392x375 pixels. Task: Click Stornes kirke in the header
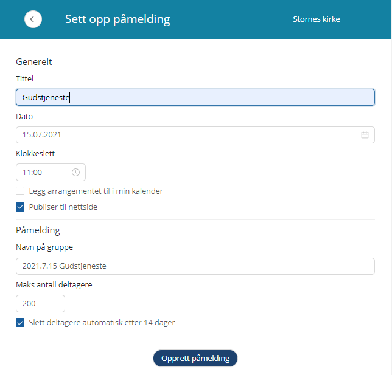[317, 19]
